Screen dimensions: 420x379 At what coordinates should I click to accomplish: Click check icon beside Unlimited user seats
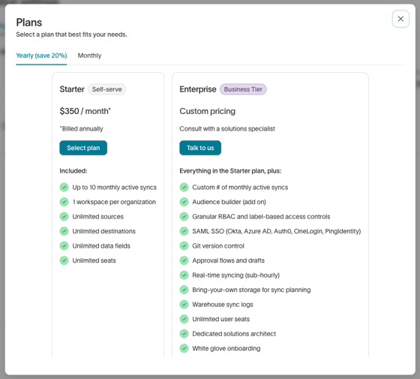pos(184,319)
